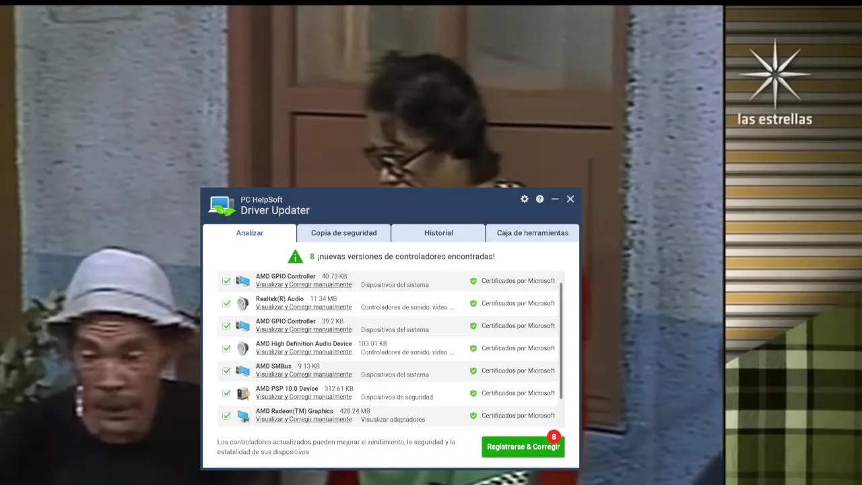Click the green shield in the AMD High Definition Audio row
Image resolution: width=862 pixels, height=485 pixels.
coord(473,348)
